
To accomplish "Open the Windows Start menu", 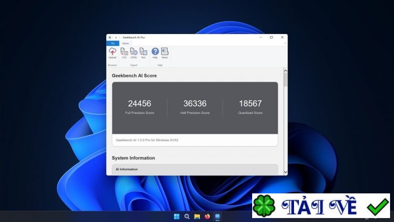I will coord(176,216).
